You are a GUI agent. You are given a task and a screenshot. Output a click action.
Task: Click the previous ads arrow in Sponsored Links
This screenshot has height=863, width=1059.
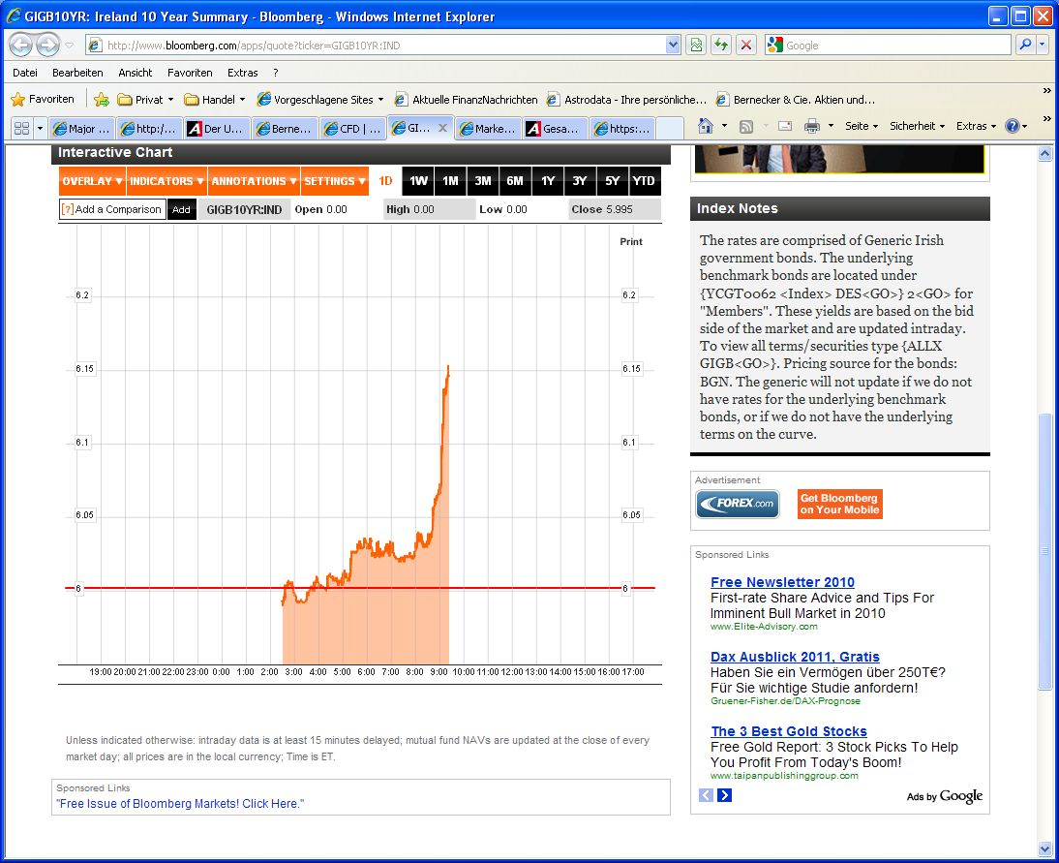706,795
